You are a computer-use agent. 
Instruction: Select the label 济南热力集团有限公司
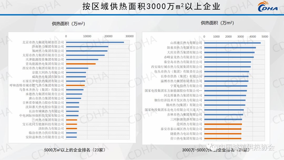coord(48,47)
